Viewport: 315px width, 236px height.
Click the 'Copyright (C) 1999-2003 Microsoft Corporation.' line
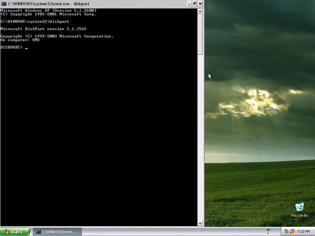(x=57, y=36)
